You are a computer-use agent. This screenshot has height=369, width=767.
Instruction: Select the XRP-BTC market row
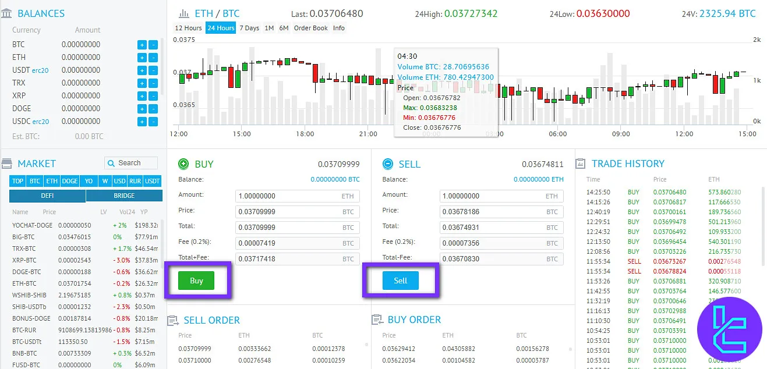pos(86,260)
